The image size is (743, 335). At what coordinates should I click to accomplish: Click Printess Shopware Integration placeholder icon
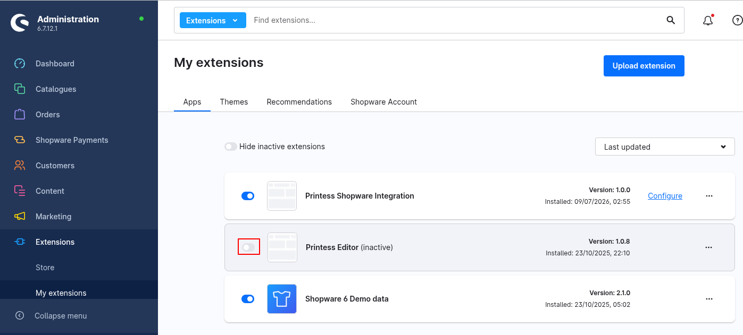coord(282,196)
